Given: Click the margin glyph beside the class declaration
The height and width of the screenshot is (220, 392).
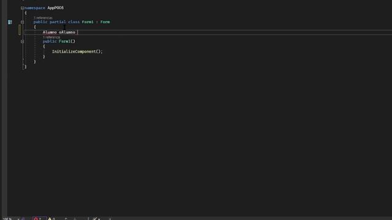Looking at the screenshot, I should pos(10,22).
